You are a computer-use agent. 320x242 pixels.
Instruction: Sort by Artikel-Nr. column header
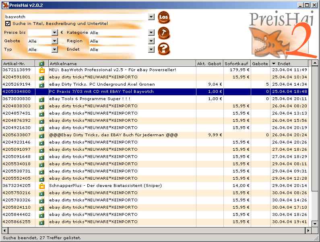click(19, 64)
